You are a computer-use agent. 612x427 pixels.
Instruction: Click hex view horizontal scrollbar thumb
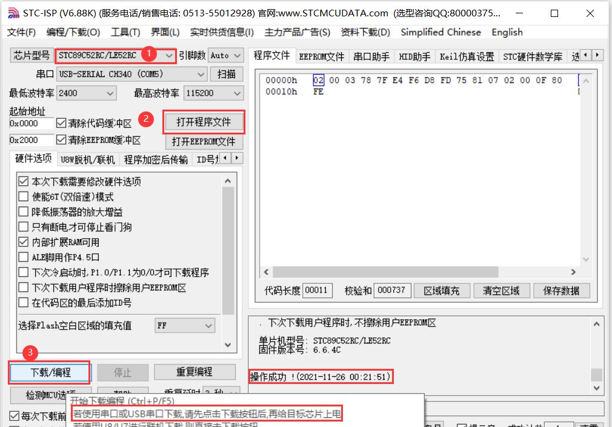[385, 272]
